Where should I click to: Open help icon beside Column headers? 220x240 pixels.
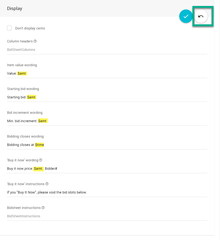point(35,41)
